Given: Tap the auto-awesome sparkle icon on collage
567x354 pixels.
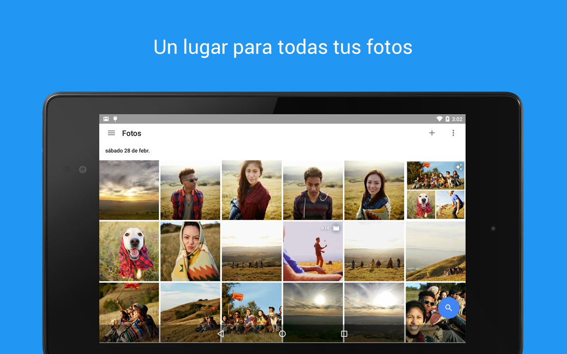Looking at the screenshot, I should (x=458, y=167).
